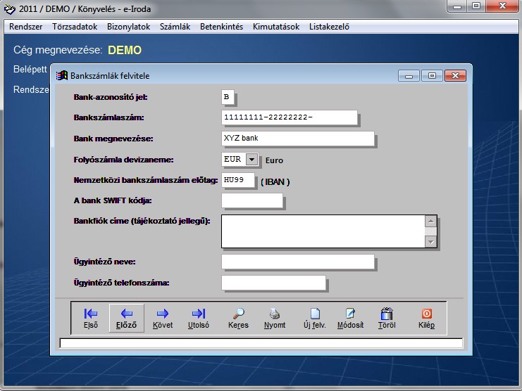This screenshot has height=391, width=522.
Task: Click the Ügyintéző neve field
Action: point(297,262)
